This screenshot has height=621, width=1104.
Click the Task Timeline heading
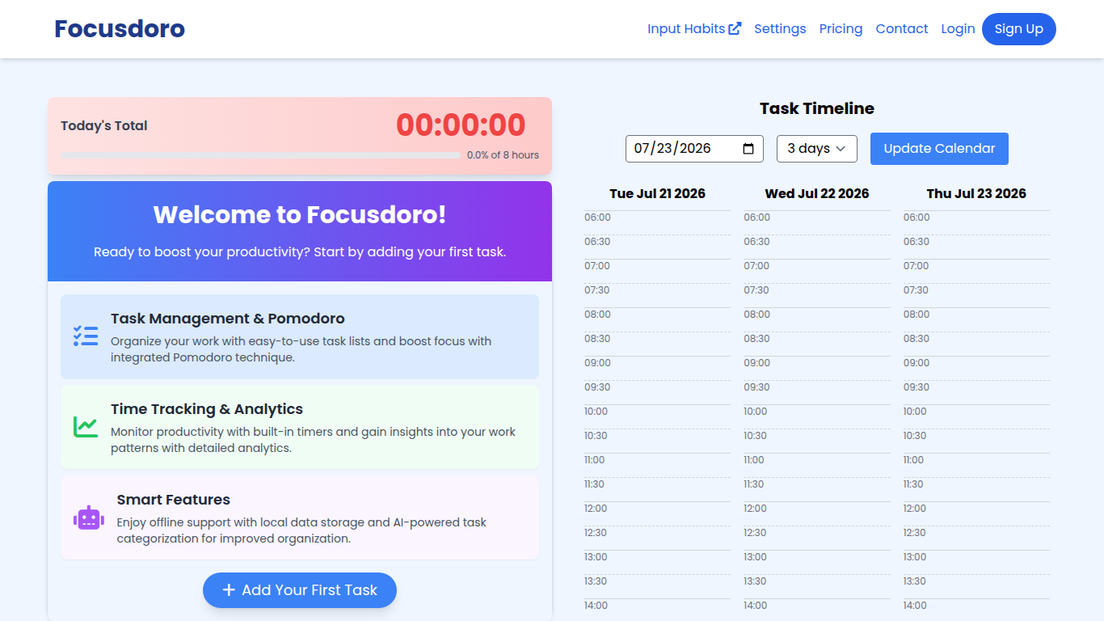coord(817,108)
